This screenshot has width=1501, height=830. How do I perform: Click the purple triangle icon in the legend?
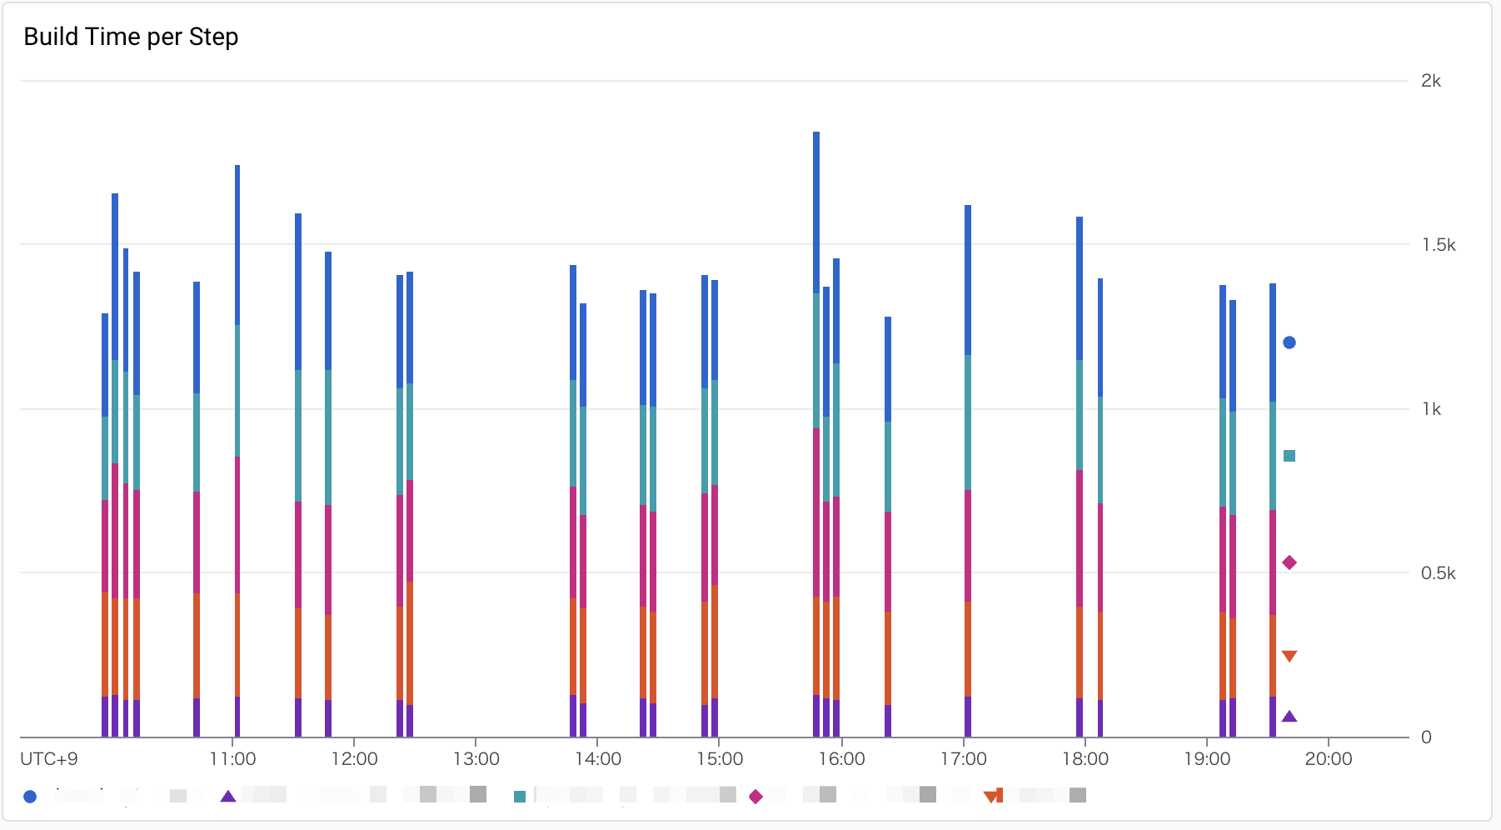point(227,796)
